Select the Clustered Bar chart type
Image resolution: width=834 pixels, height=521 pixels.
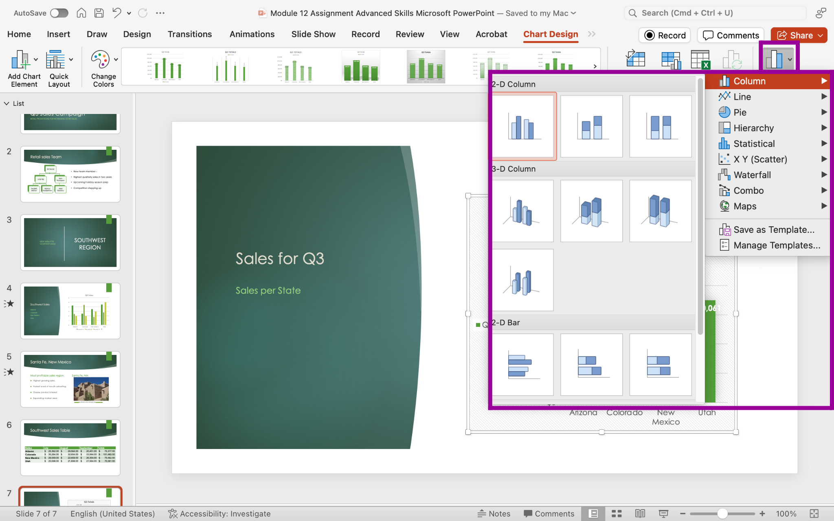pos(523,365)
